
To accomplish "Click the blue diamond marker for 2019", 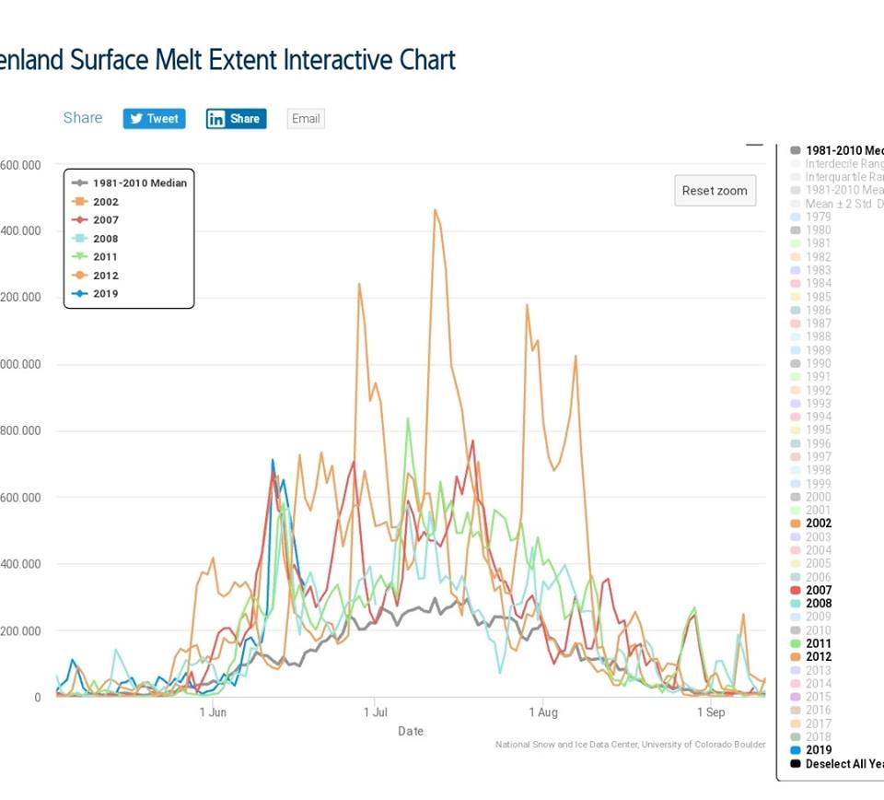I will tap(81, 294).
